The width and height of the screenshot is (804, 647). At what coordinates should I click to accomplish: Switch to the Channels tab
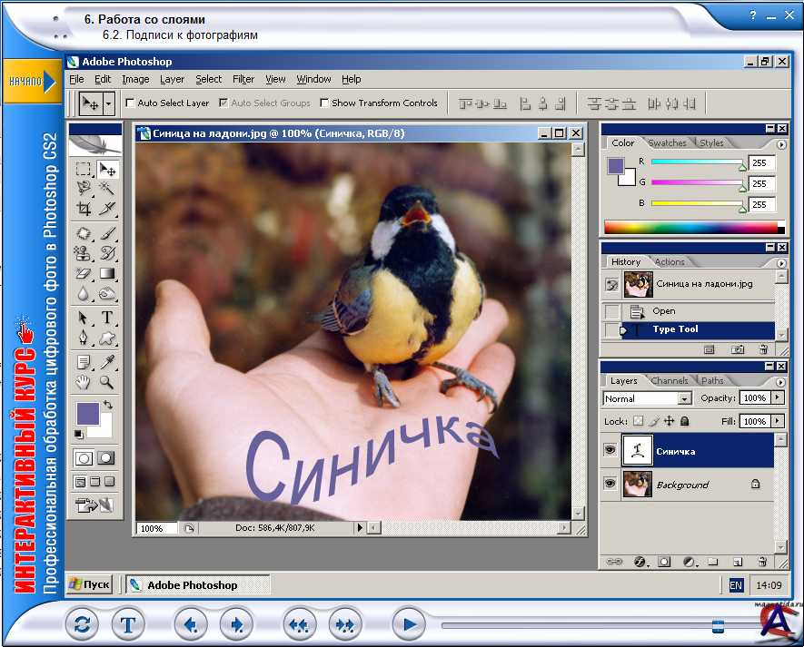pyautogui.click(x=670, y=380)
